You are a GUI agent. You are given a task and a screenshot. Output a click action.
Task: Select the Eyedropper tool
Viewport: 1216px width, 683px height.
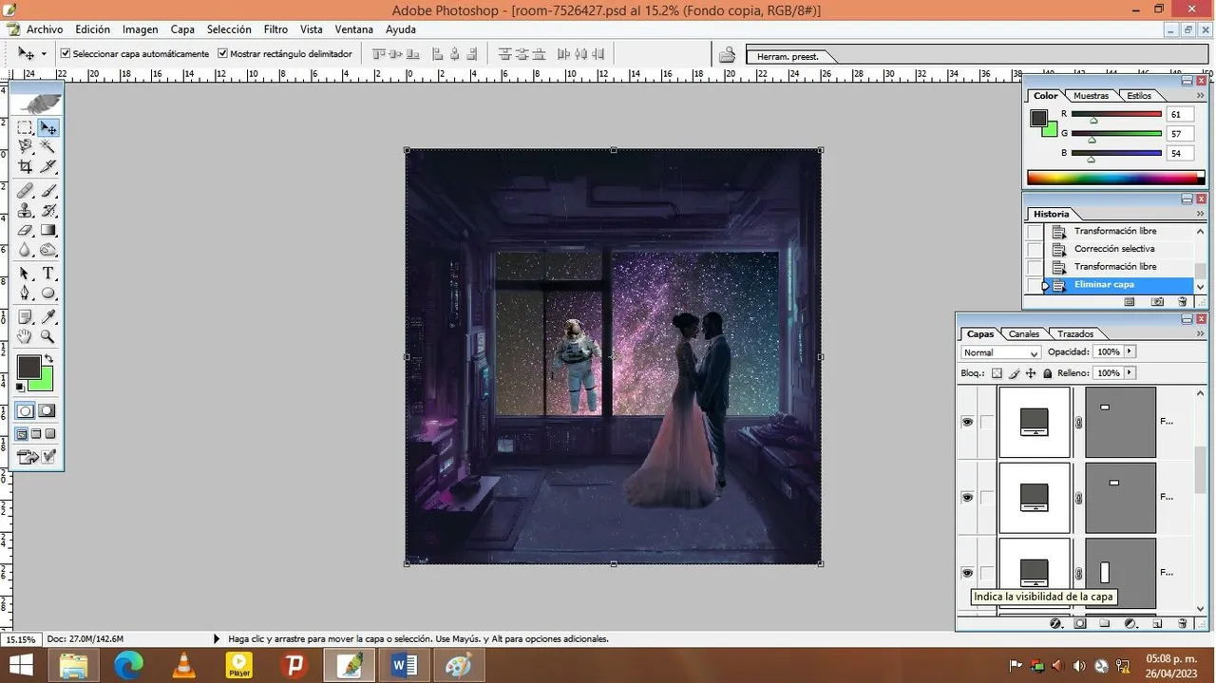pos(48,316)
